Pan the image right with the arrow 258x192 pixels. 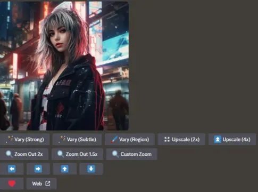38,169
